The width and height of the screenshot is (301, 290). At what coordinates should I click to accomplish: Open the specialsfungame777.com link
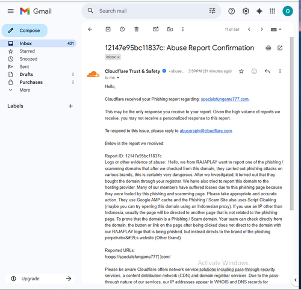225,99
